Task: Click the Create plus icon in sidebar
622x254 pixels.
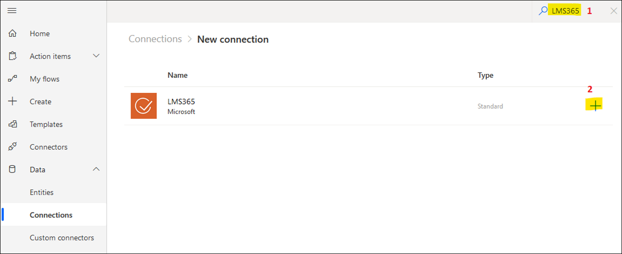Action: click(x=13, y=101)
